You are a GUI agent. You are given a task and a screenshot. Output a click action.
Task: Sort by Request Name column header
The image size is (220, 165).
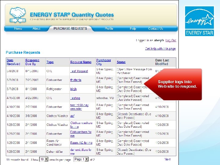click(x=81, y=62)
